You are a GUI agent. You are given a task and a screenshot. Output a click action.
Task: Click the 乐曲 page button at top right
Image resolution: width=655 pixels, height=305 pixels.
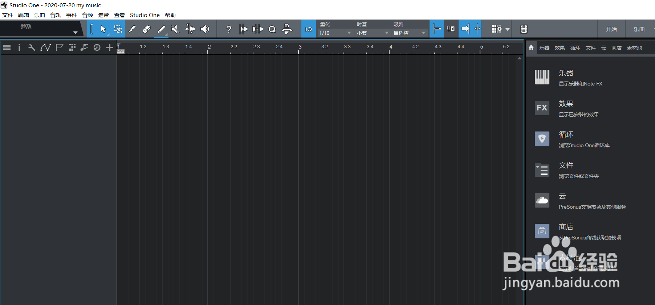pos(639,29)
